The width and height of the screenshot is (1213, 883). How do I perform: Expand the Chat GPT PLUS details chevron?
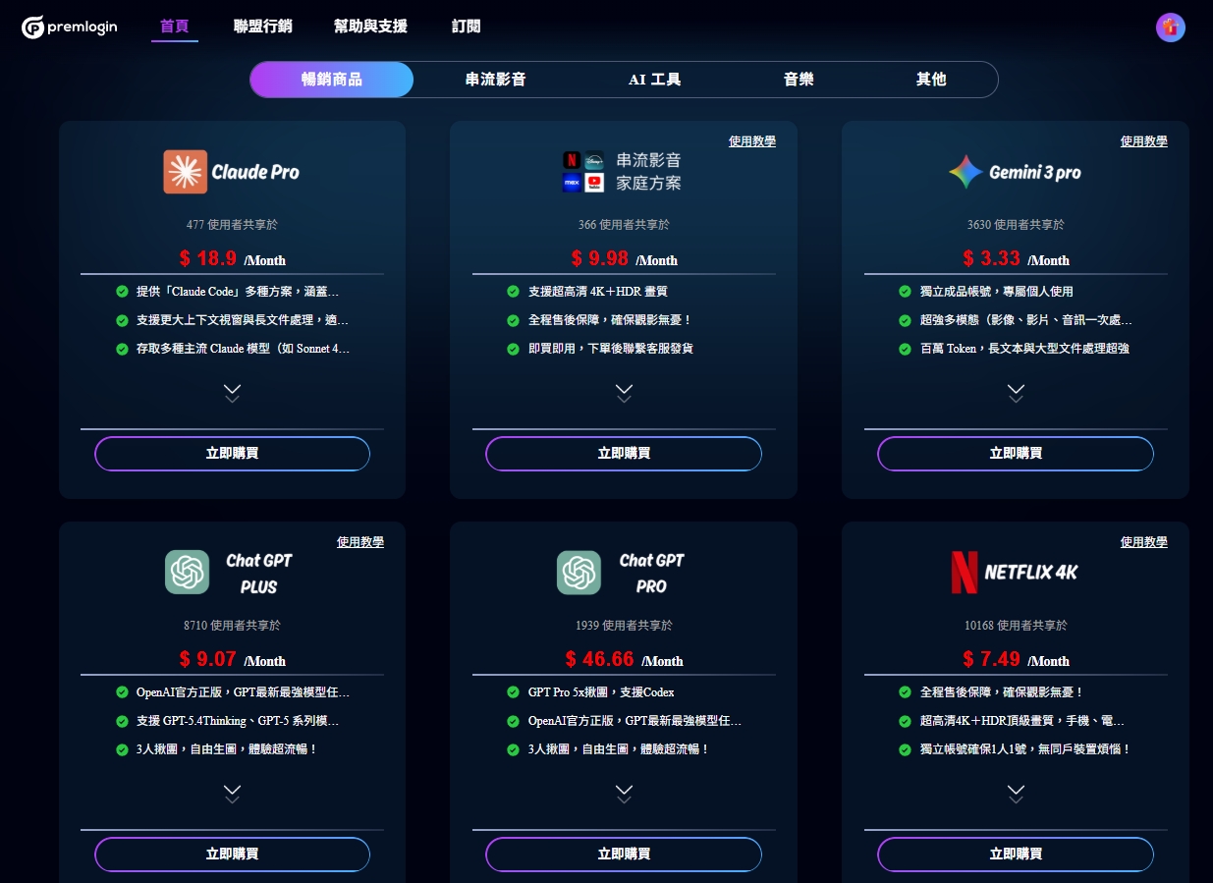[232, 794]
